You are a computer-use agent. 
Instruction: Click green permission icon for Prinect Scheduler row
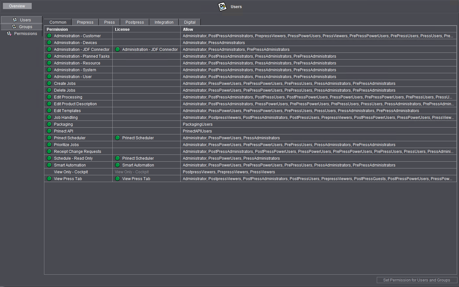(49, 138)
